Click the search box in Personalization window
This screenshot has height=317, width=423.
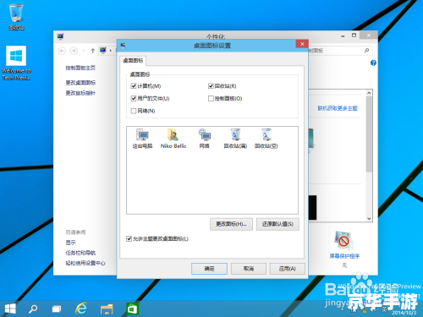click(340, 51)
